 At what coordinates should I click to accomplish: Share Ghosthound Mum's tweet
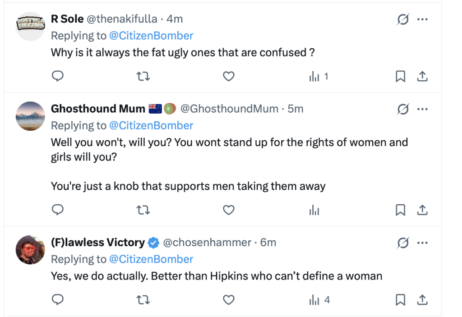click(x=422, y=210)
